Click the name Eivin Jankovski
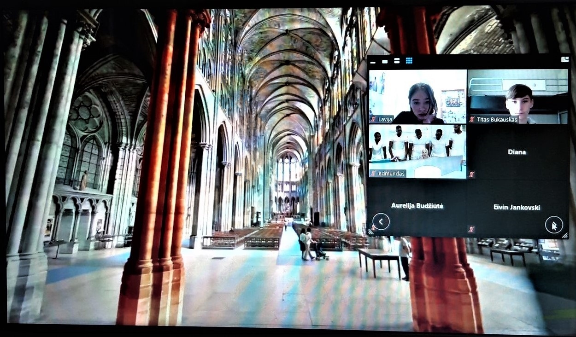Image resolution: width=576 pixels, height=337 pixels. point(517,207)
